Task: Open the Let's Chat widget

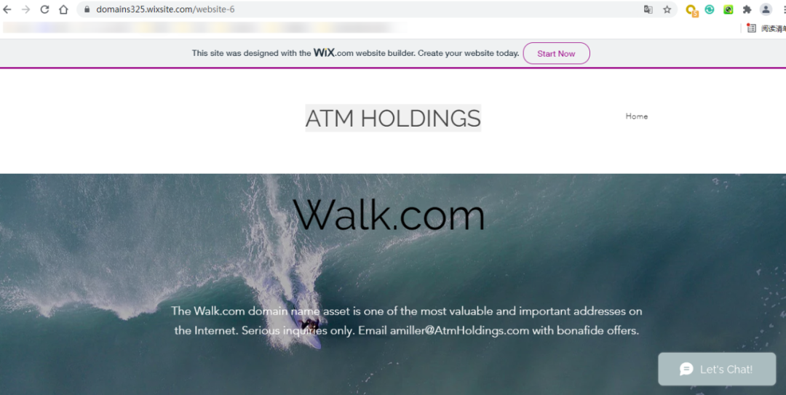Action: click(717, 369)
